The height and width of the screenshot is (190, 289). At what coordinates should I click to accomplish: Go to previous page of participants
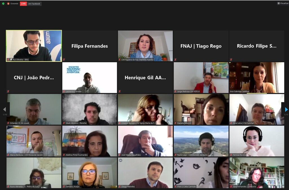pos(5,110)
